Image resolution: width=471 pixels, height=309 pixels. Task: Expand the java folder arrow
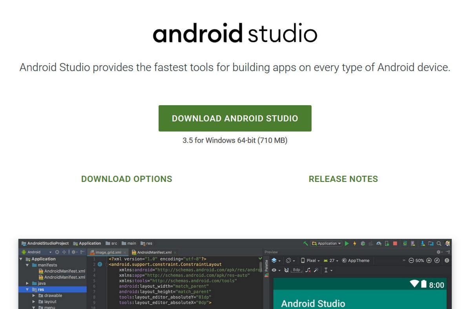click(x=27, y=283)
